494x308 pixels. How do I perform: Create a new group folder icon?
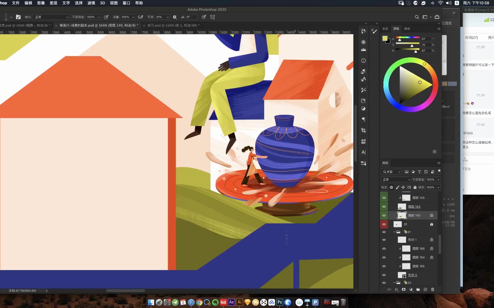pyautogui.click(x=418, y=289)
